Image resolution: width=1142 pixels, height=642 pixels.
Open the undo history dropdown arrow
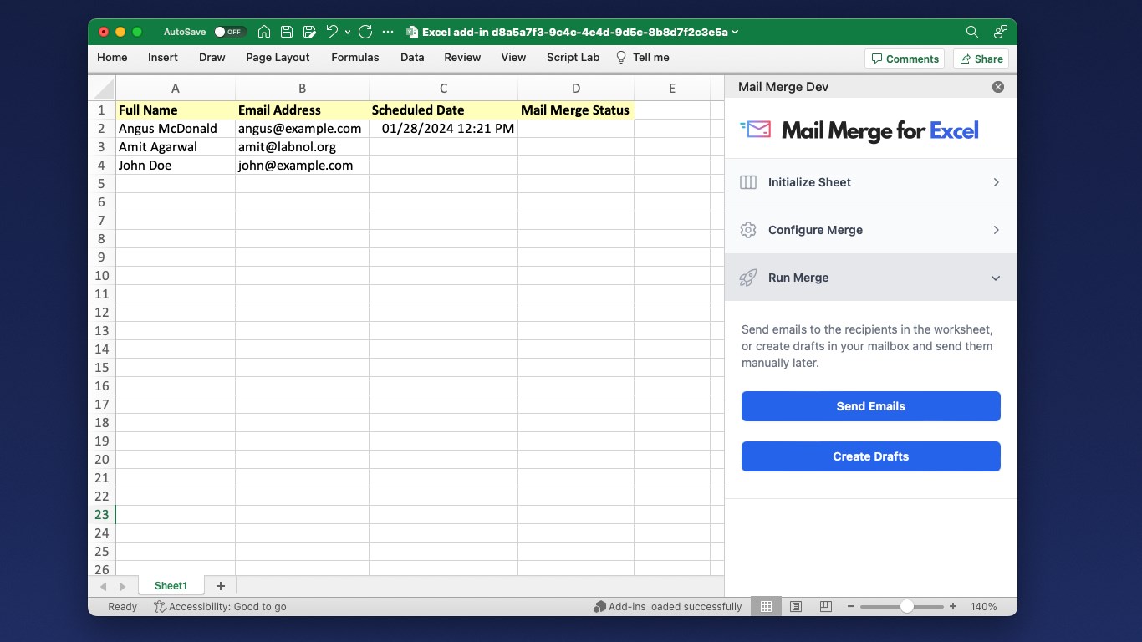coord(348,32)
